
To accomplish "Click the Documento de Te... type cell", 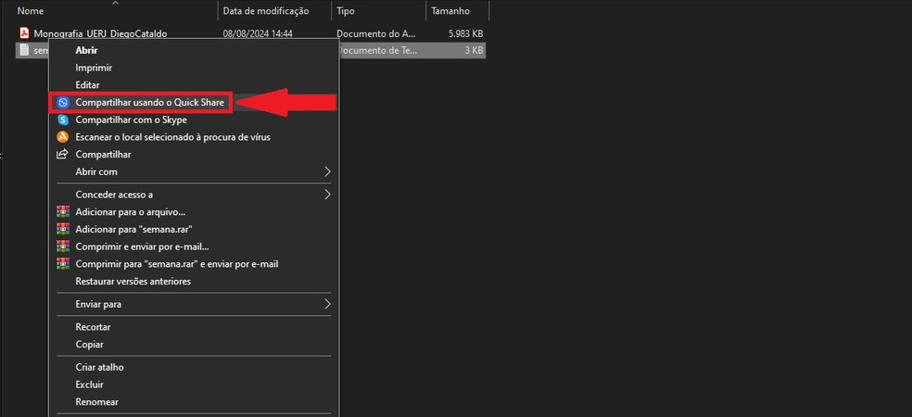I will click(x=377, y=51).
